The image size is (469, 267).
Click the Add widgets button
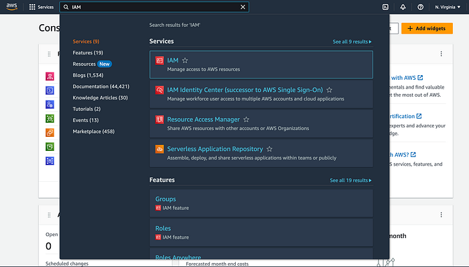pos(427,28)
